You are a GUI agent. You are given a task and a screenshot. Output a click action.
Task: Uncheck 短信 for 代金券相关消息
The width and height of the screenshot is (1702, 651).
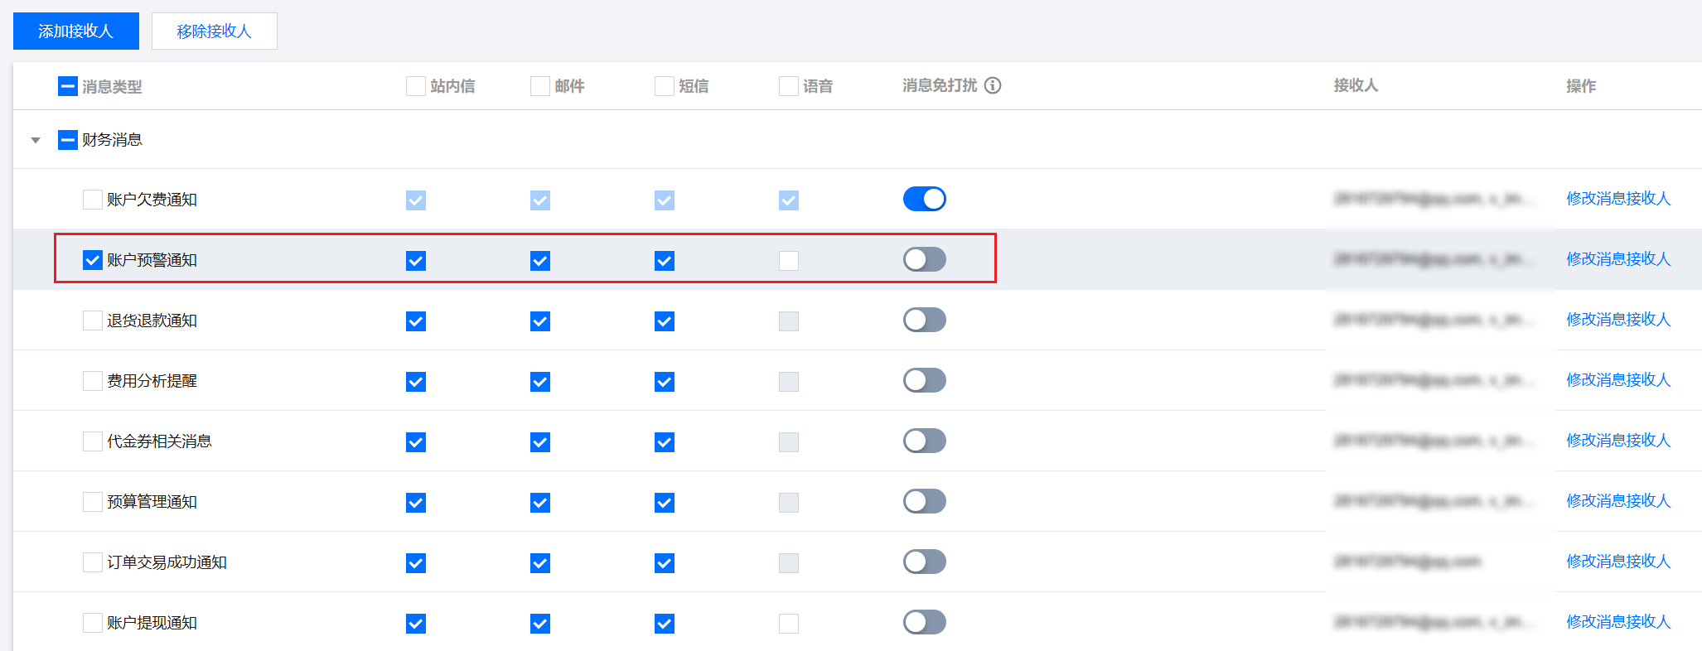[x=665, y=442]
